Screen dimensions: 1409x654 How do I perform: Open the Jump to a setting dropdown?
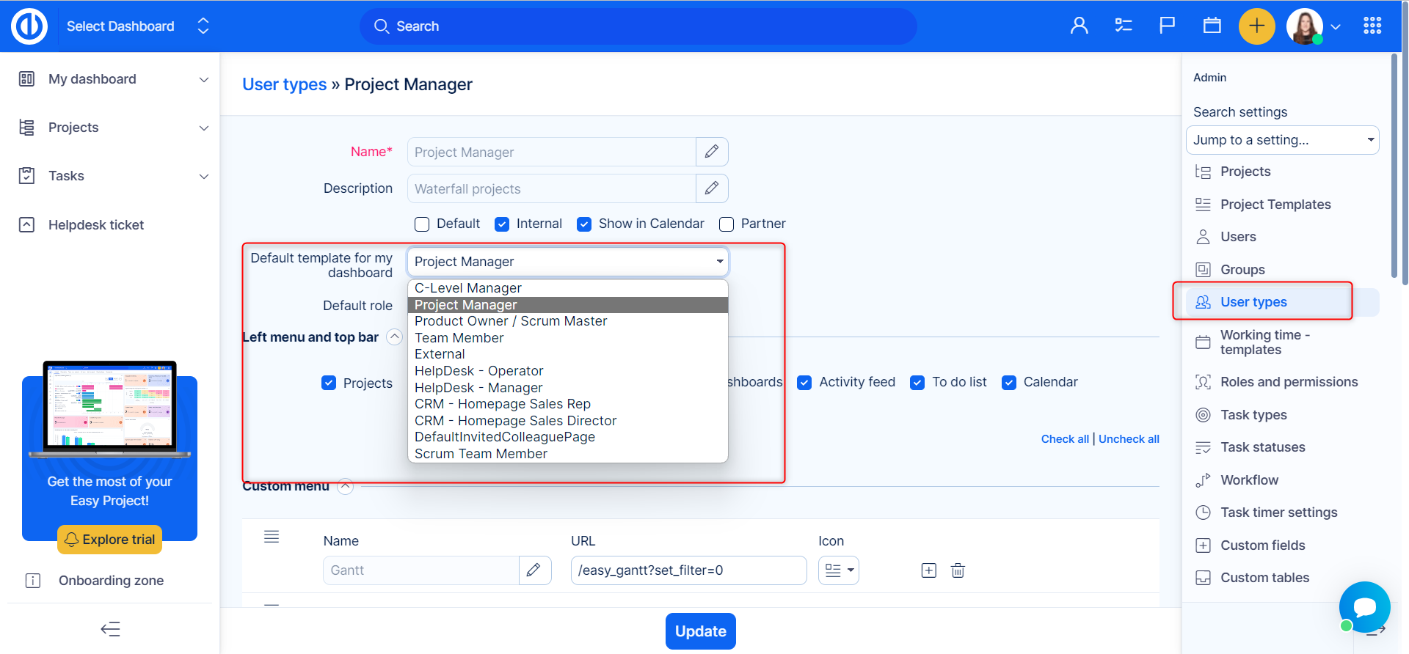pos(1281,140)
